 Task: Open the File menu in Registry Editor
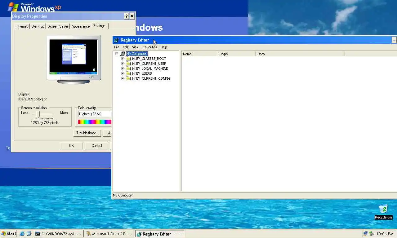[117, 47]
